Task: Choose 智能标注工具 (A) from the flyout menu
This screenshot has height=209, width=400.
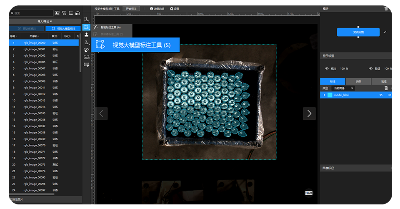Action: [110, 27]
